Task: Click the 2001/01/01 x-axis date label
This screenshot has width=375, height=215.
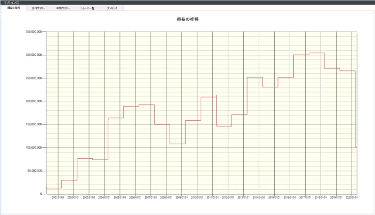Action: tap(58, 198)
